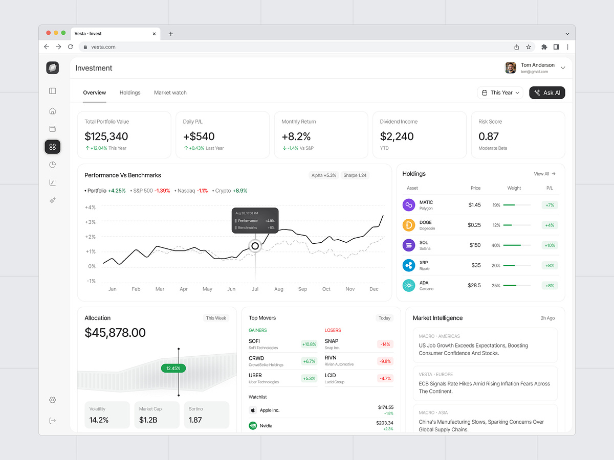Open the bar chart reports icon
The width and height of the screenshot is (614, 460).
(x=52, y=182)
